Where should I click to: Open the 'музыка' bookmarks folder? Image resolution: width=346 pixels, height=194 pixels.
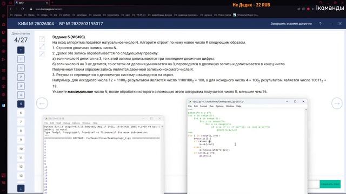pyautogui.click(x=207, y=15)
